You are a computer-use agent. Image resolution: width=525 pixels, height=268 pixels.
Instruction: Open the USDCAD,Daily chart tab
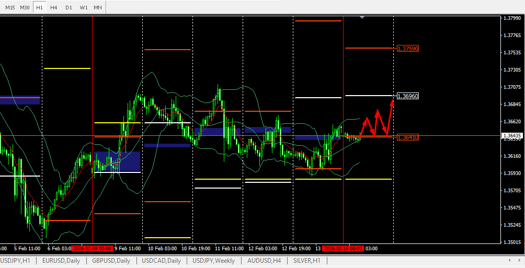pos(161,261)
